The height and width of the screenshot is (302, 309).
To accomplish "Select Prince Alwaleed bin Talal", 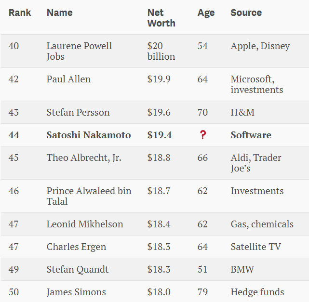I will 89,196.
